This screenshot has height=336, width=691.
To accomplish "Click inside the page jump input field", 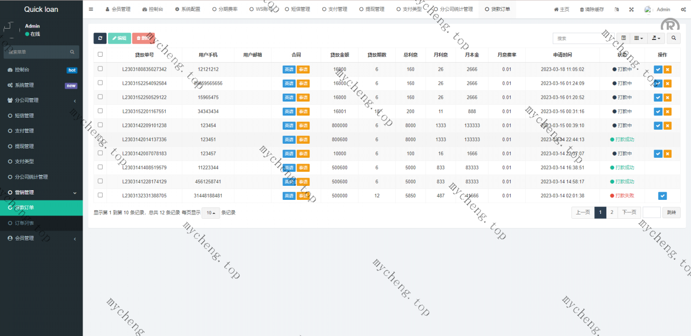I will [652, 212].
